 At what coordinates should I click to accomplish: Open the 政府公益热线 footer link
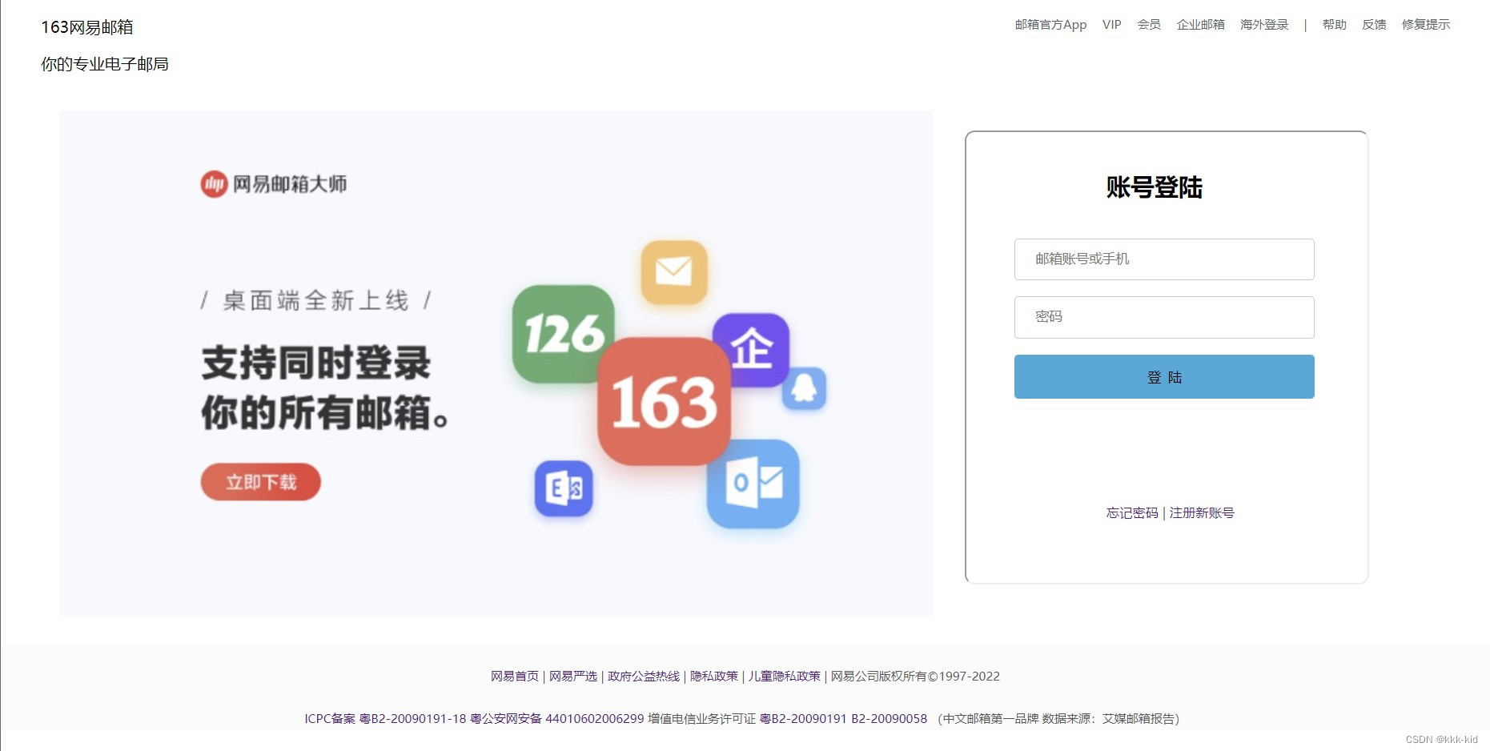pyautogui.click(x=644, y=677)
